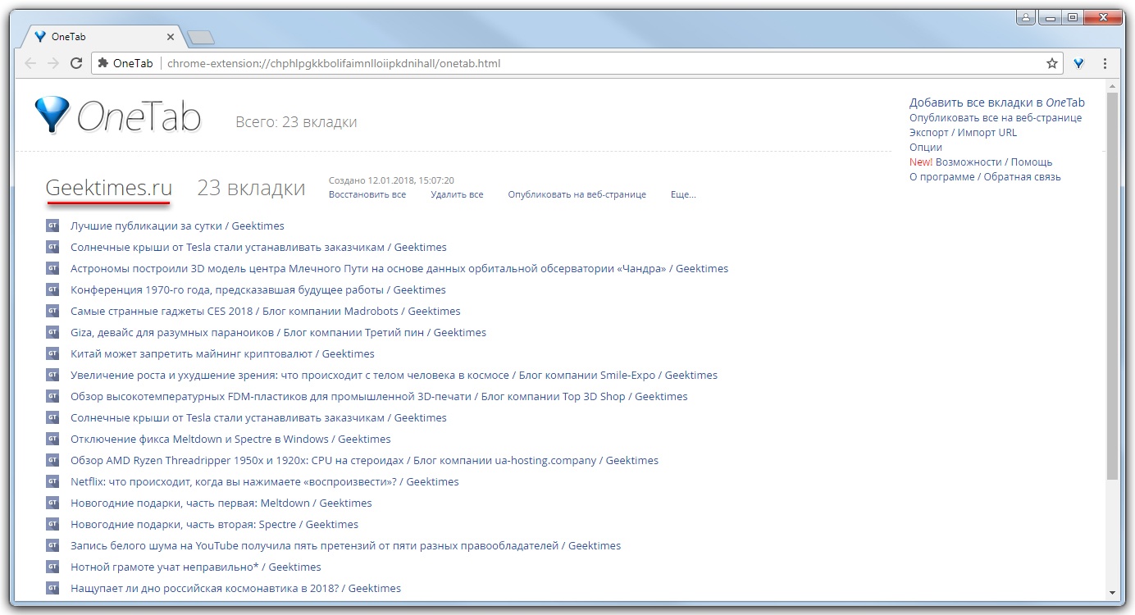Image resolution: width=1135 pixels, height=615 pixels.
Task: Click the GT favicon beside 'Конференция 1970-го года'
Action: coord(52,289)
